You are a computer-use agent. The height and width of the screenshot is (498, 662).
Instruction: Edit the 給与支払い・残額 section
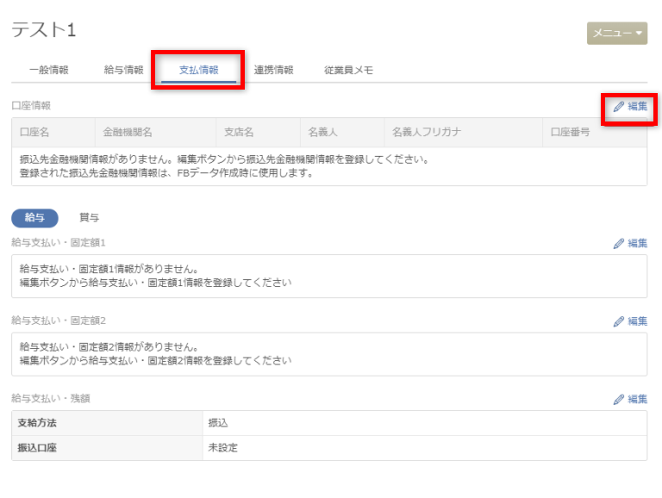point(630,400)
